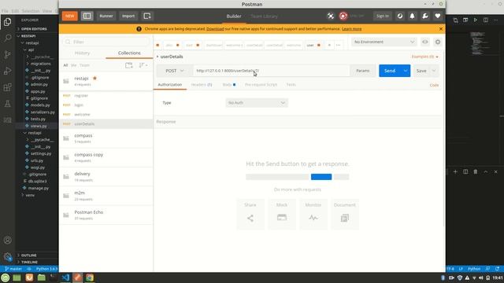Open the HTTP method POST dropdown
The height and width of the screenshot is (283, 504).
pos(175,71)
